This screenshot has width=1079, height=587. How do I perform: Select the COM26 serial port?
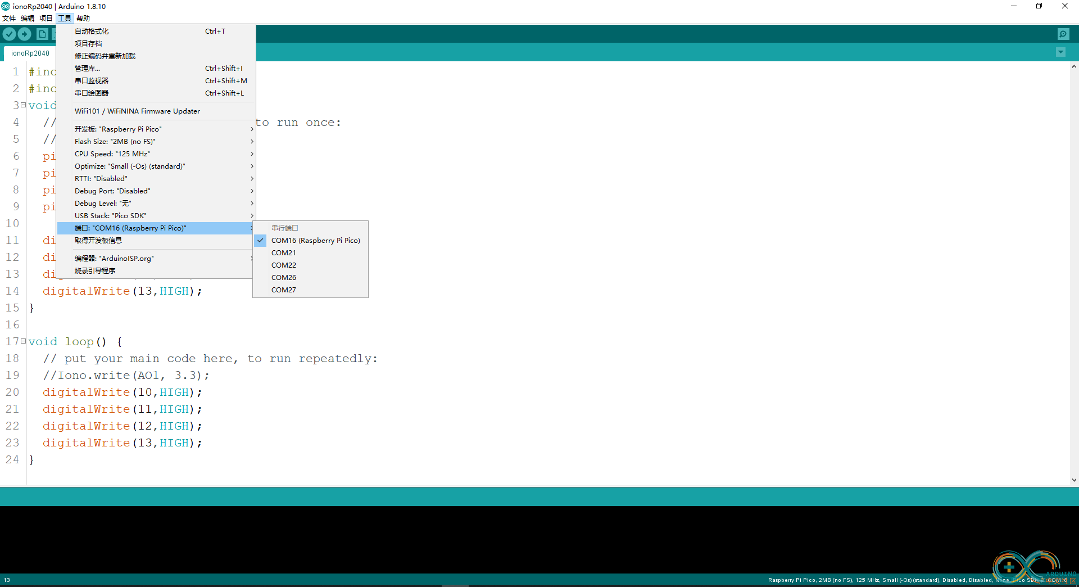pyautogui.click(x=310, y=278)
